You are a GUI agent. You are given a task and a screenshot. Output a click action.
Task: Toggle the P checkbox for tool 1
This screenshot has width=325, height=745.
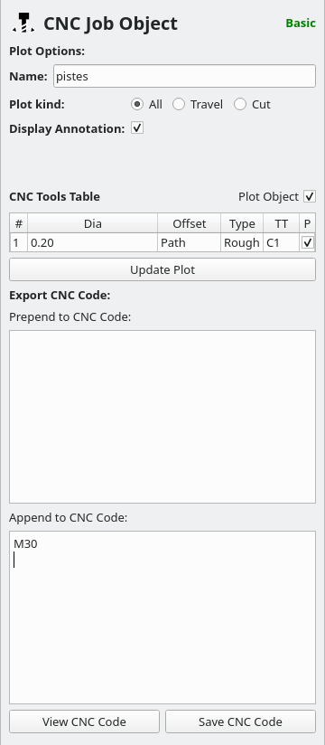[x=308, y=242]
